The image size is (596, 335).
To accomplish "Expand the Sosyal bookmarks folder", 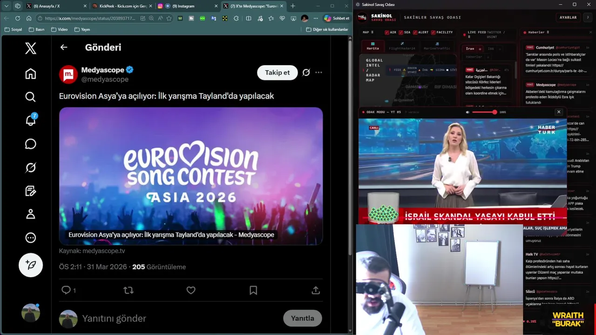I will click(x=13, y=29).
